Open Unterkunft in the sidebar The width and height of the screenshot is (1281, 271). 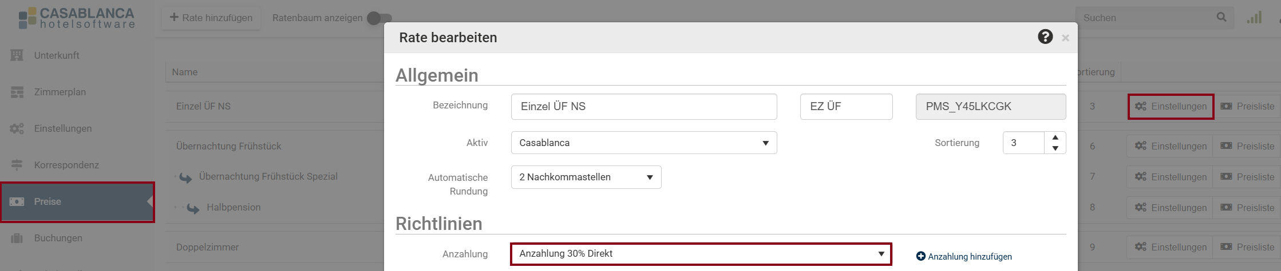pyautogui.click(x=56, y=55)
